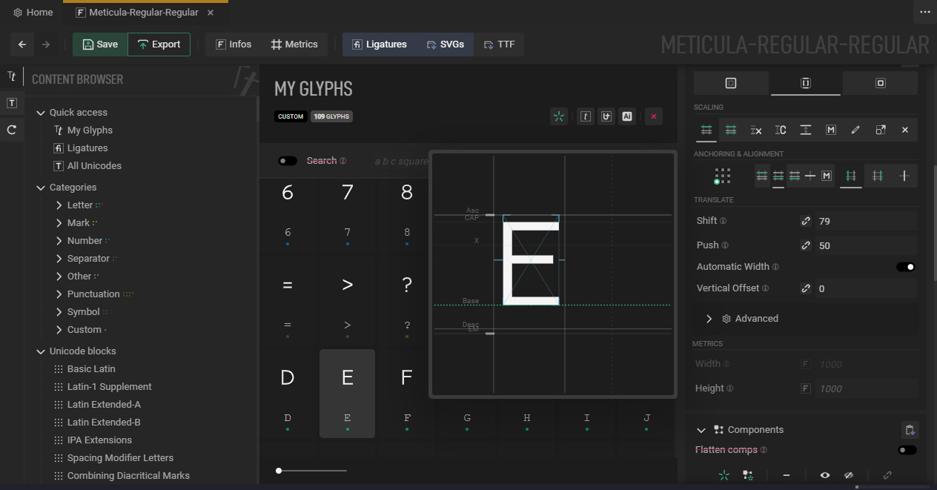
Task: Toggle the Search switch on
Action: [x=288, y=161]
